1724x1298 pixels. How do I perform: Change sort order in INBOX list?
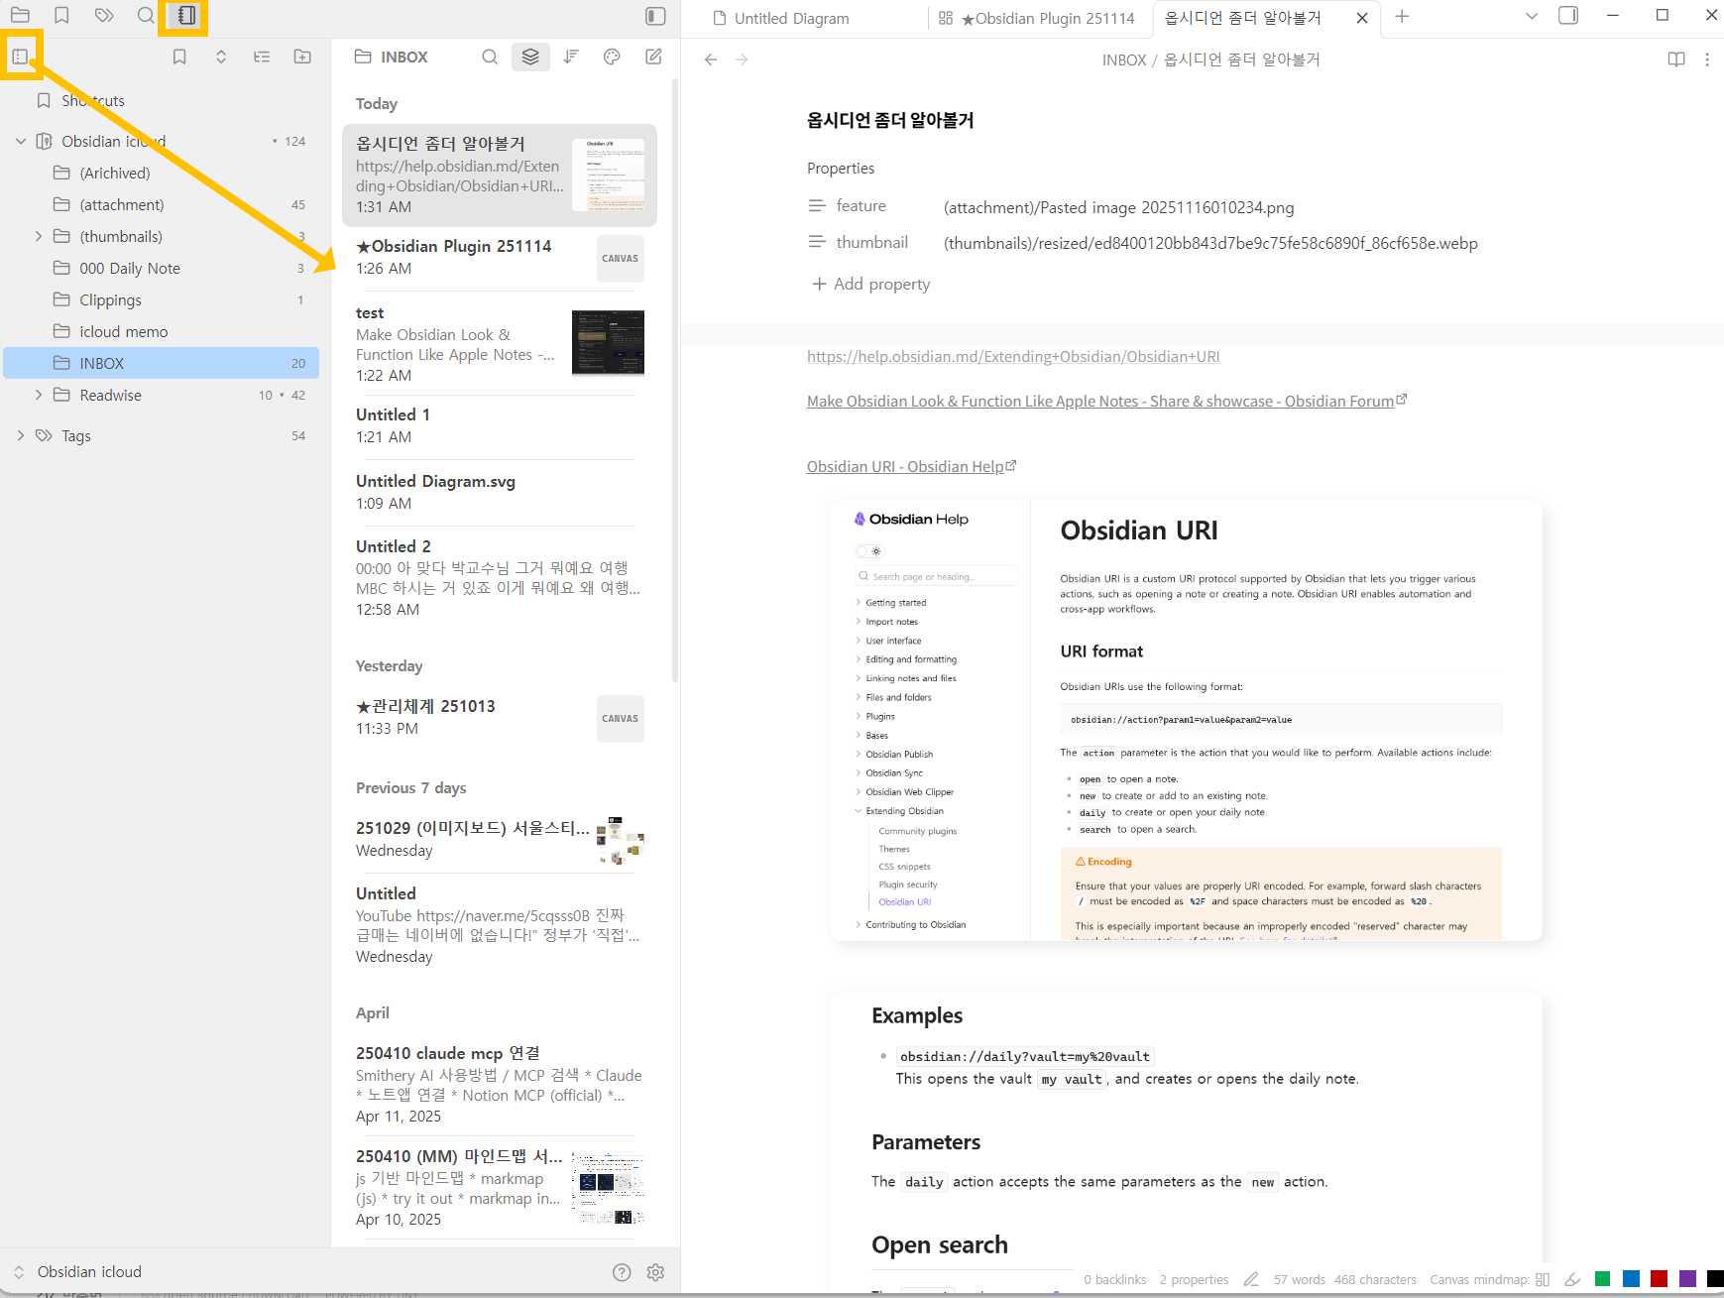coord(571,57)
